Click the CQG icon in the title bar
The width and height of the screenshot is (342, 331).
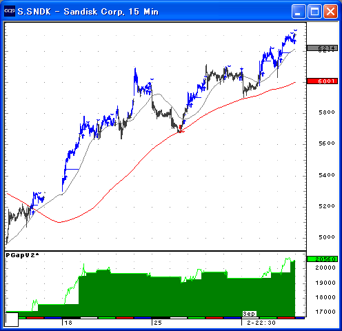(x=10, y=11)
